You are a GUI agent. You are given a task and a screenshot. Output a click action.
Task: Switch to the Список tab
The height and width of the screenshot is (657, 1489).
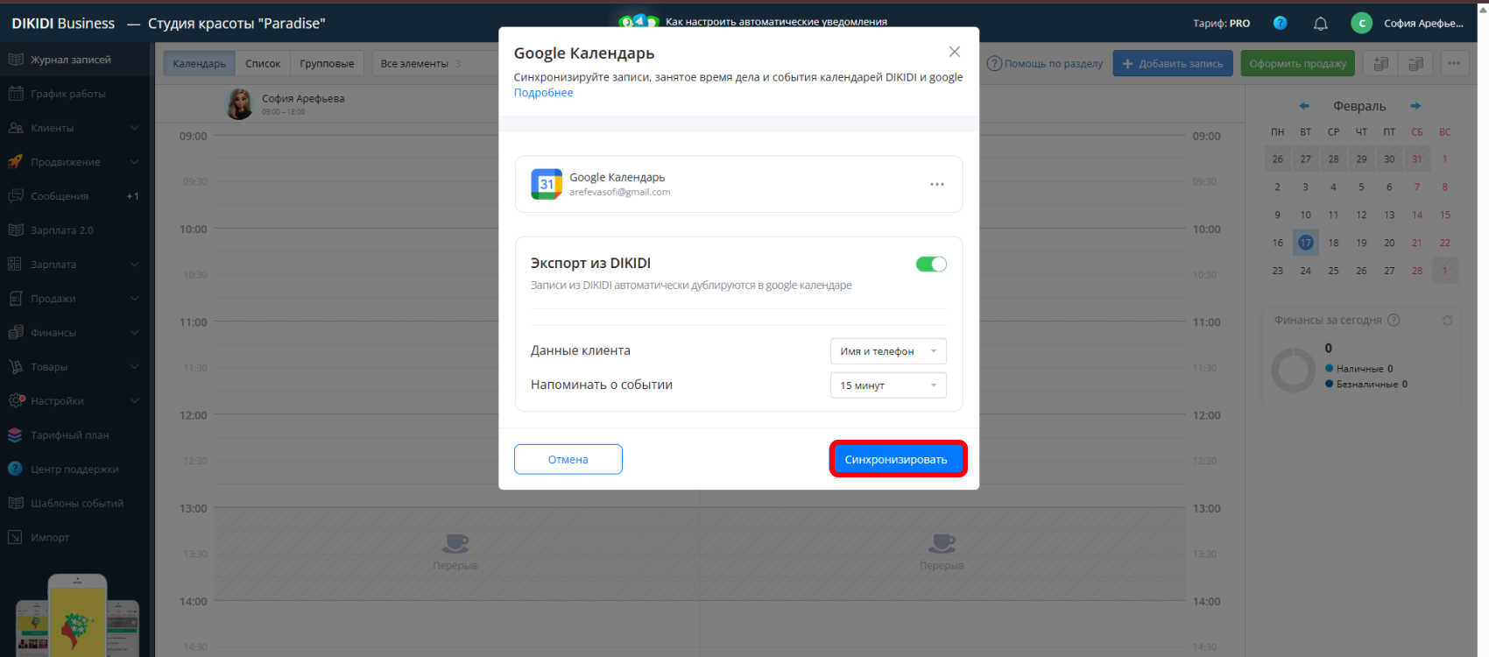click(x=263, y=63)
